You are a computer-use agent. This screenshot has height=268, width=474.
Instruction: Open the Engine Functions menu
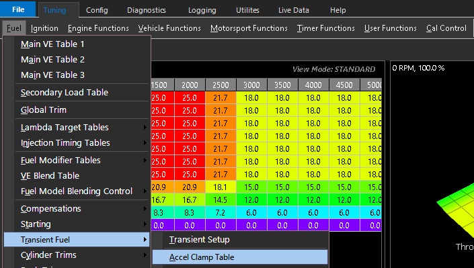(x=98, y=28)
